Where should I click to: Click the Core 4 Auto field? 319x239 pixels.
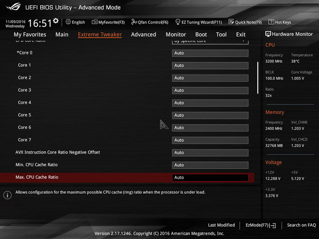pos(210,103)
